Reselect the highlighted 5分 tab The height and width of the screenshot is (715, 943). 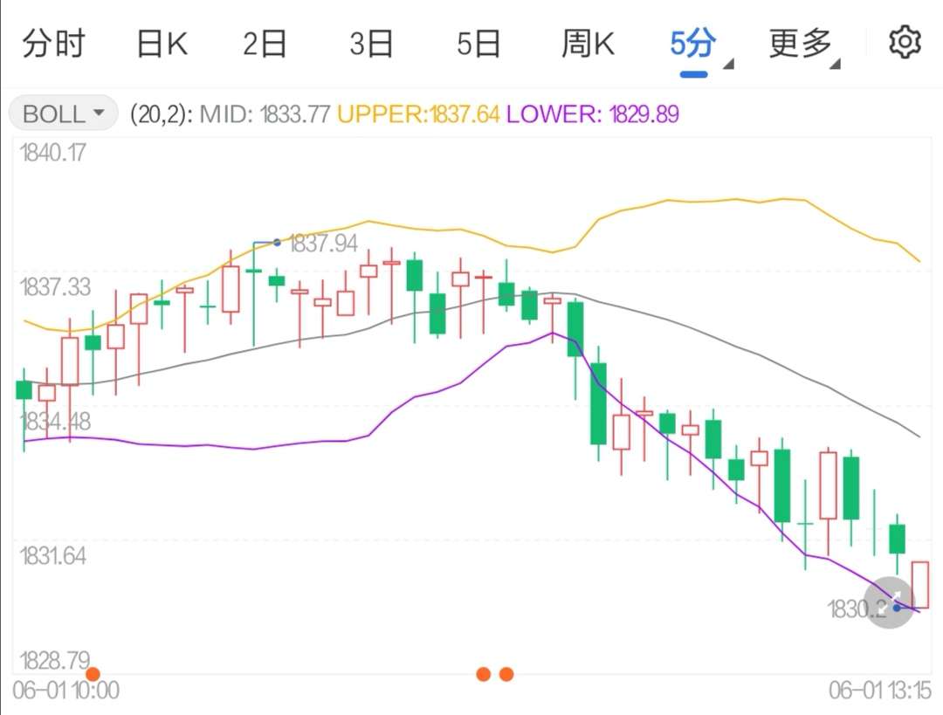point(692,41)
